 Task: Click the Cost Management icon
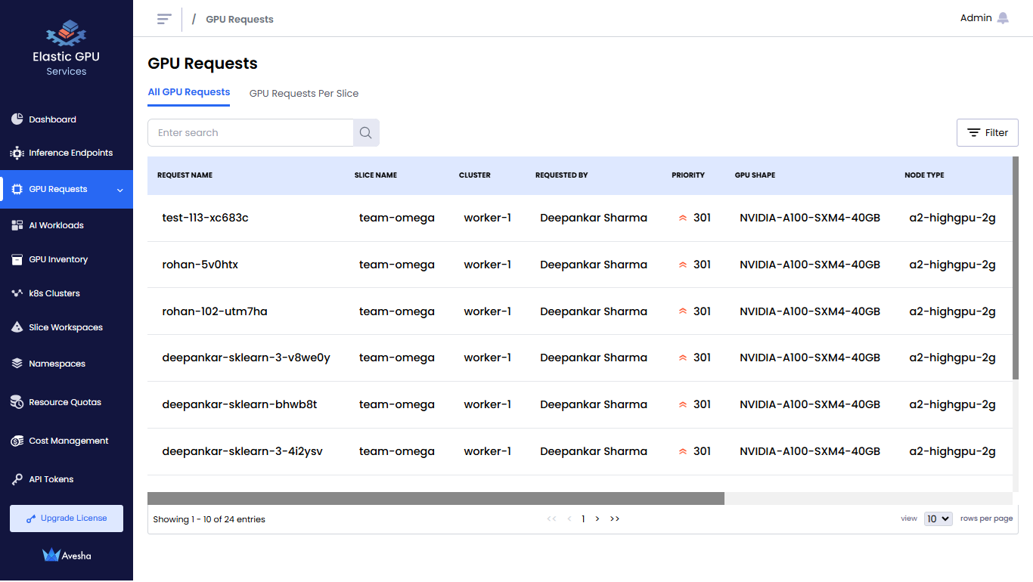pyautogui.click(x=17, y=441)
